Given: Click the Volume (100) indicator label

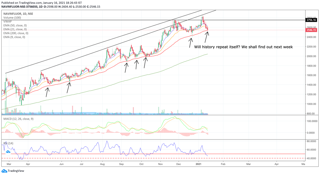Looking at the screenshot, I should (x=13, y=18).
